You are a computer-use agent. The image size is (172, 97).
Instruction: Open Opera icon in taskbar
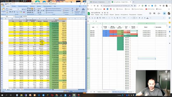[x=52, y=95]
